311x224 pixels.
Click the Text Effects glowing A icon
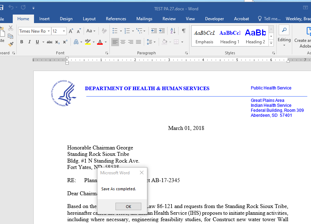click(x=76, y=42)
